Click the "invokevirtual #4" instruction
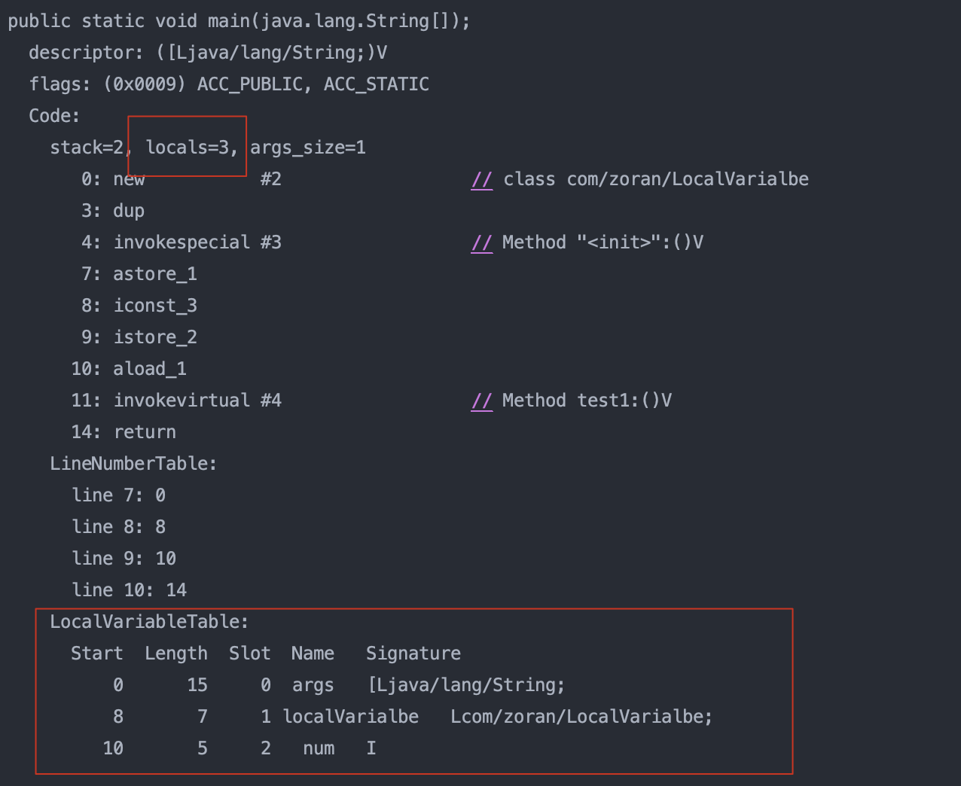The height and width of the screenshot is (786, 961). 197,401
